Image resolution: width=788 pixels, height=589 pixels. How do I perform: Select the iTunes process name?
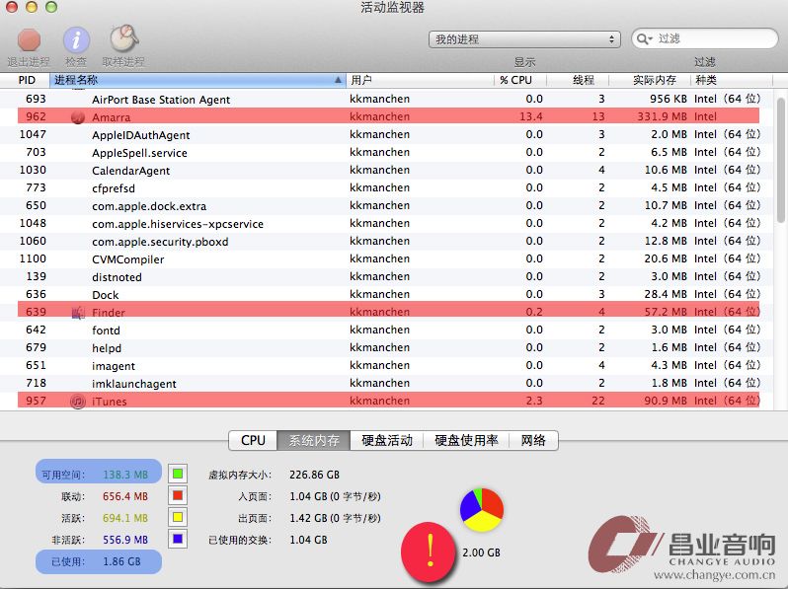click(x=109, y=402)
